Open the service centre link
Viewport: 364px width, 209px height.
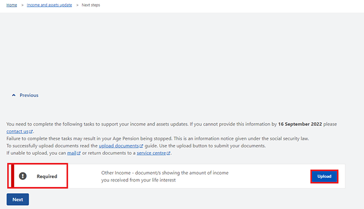(x=151, y=153)
